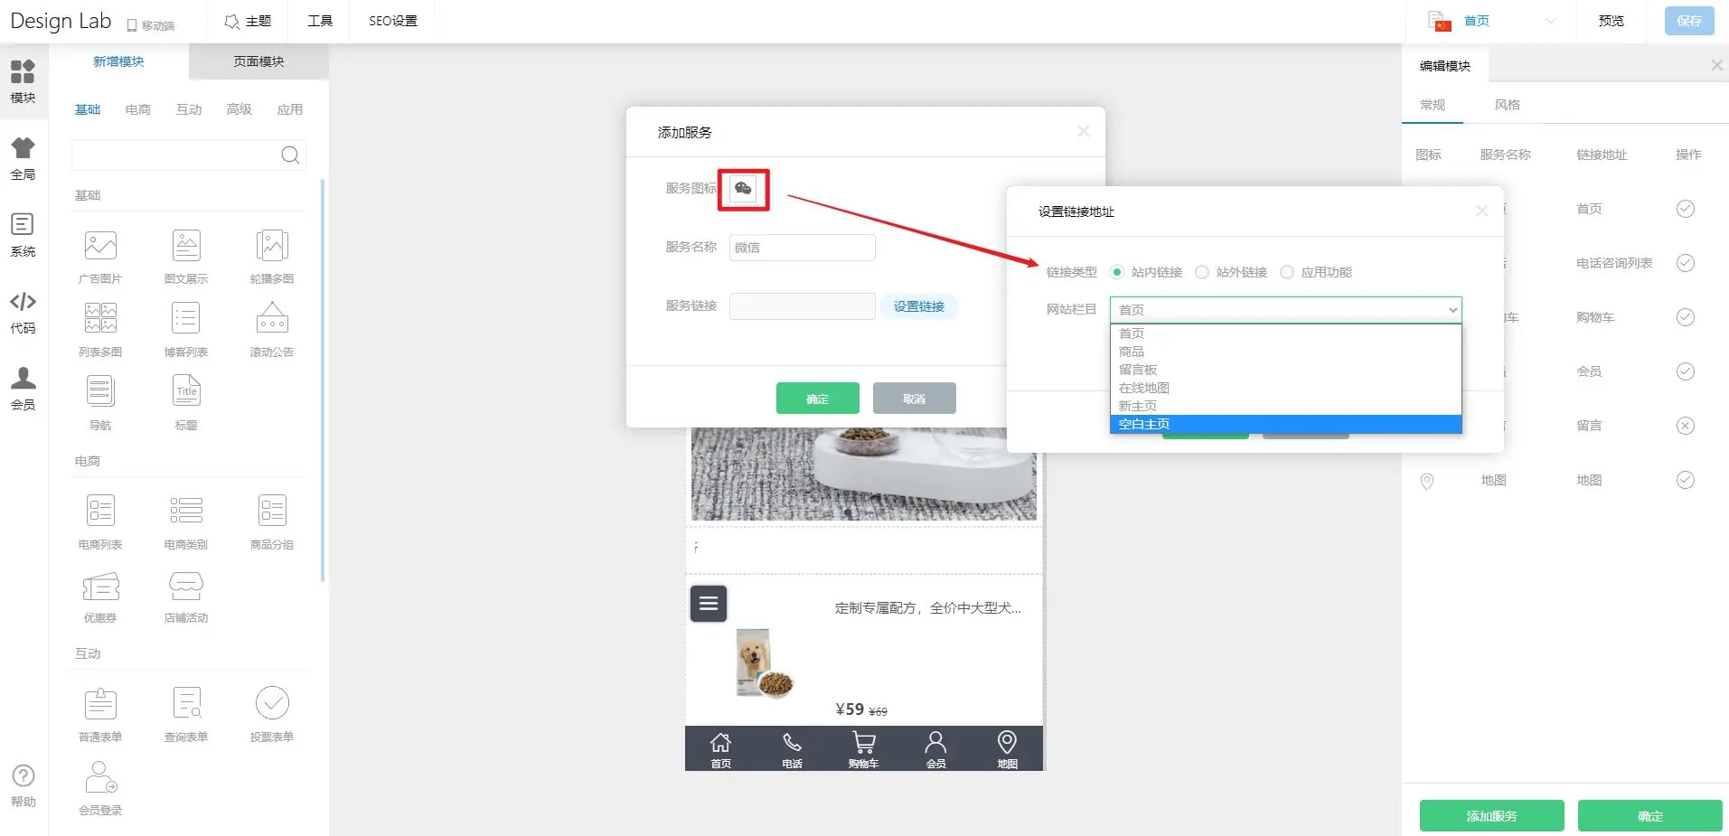Viewport: 1729px width, 836px height.
Task: Select the 站外链接 radio option
Action: tap(1202, 272)
